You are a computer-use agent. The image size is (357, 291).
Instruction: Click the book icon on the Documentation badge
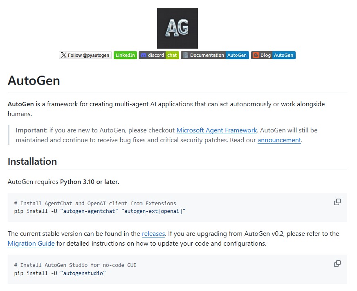tap(185, 55)
